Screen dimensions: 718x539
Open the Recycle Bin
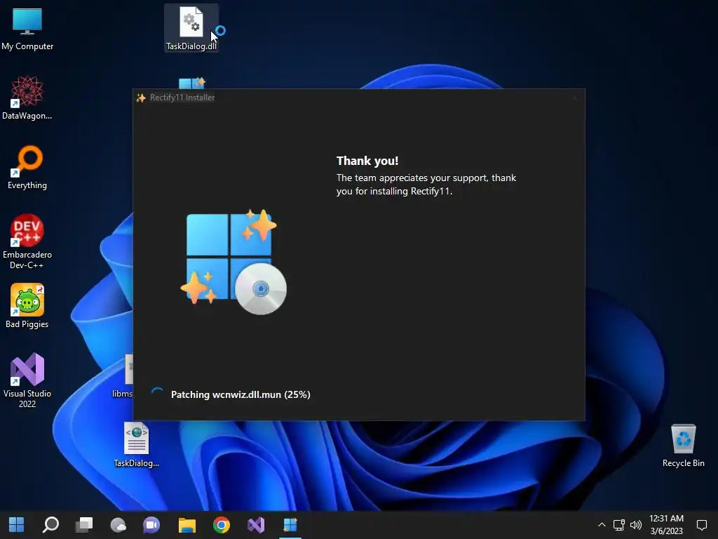click(683, 446)
